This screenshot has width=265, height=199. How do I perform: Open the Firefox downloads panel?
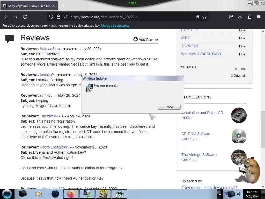coord(240,17)
